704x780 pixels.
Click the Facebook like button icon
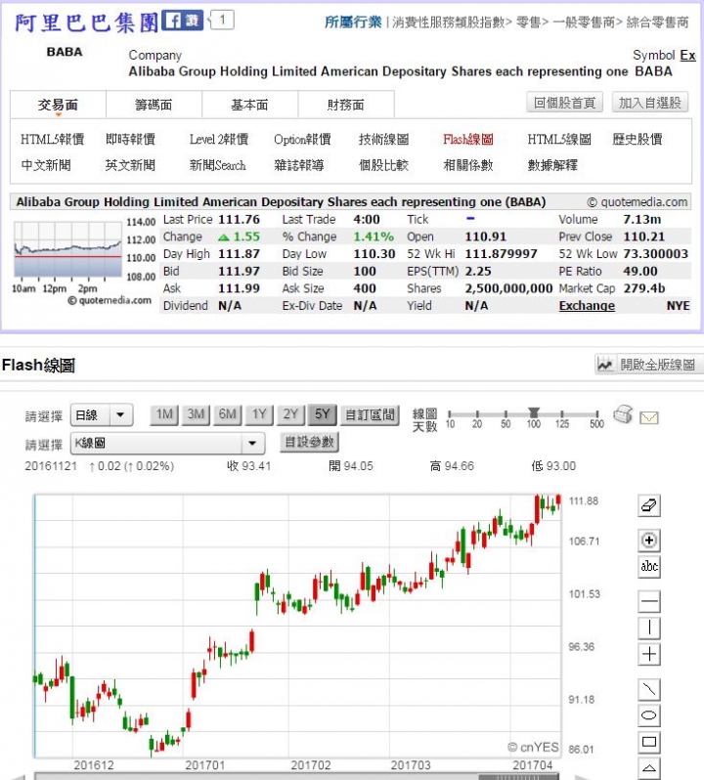(x=183, y=21)
